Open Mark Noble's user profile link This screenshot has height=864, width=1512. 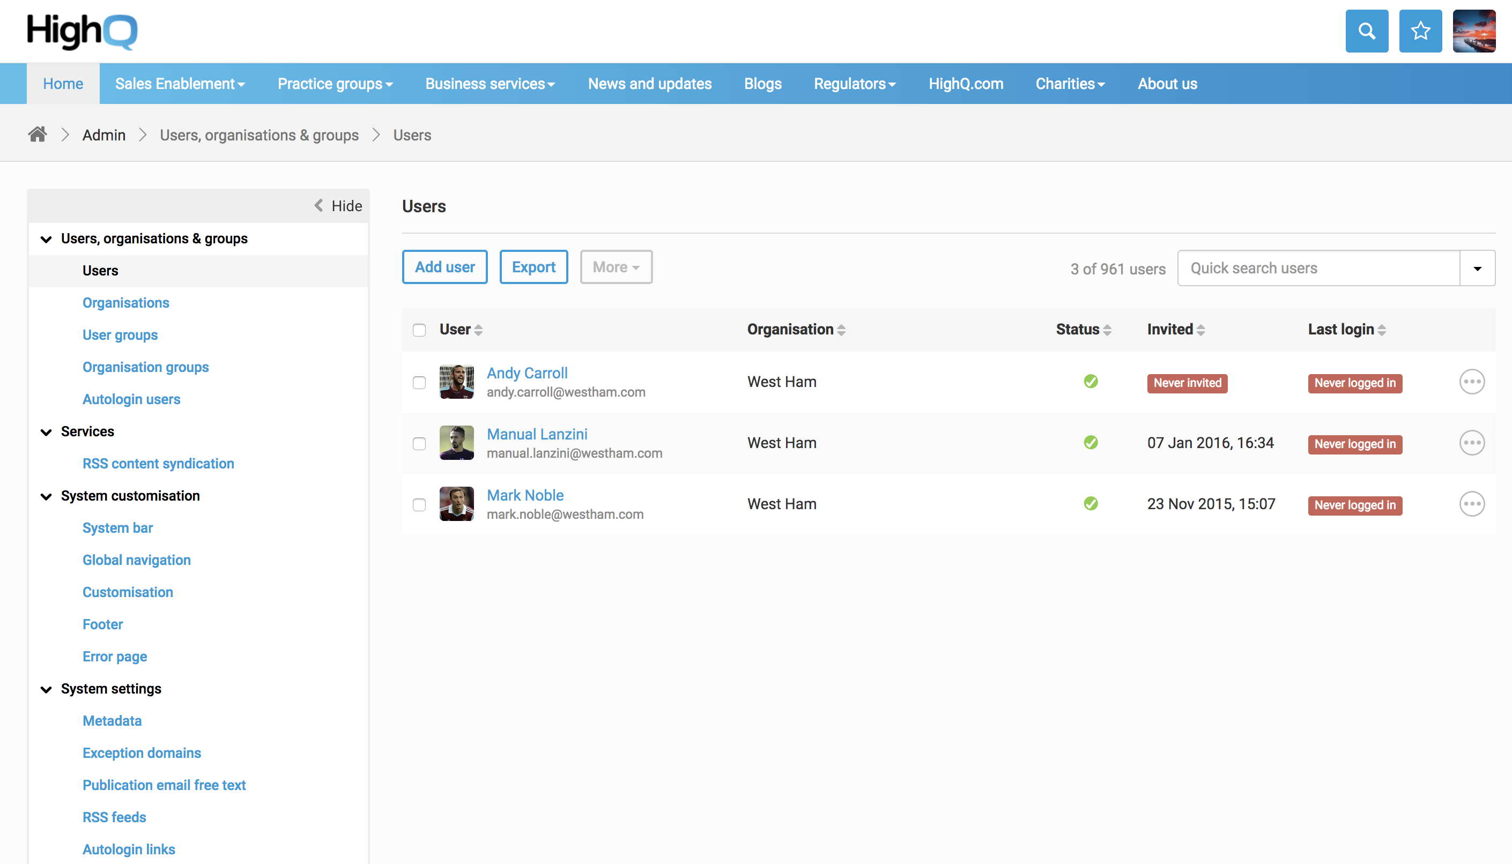(x=525, y=495)
